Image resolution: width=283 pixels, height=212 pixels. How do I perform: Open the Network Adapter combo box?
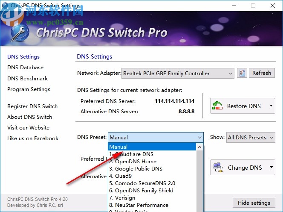pyautogui.click(x=178, y=74)
